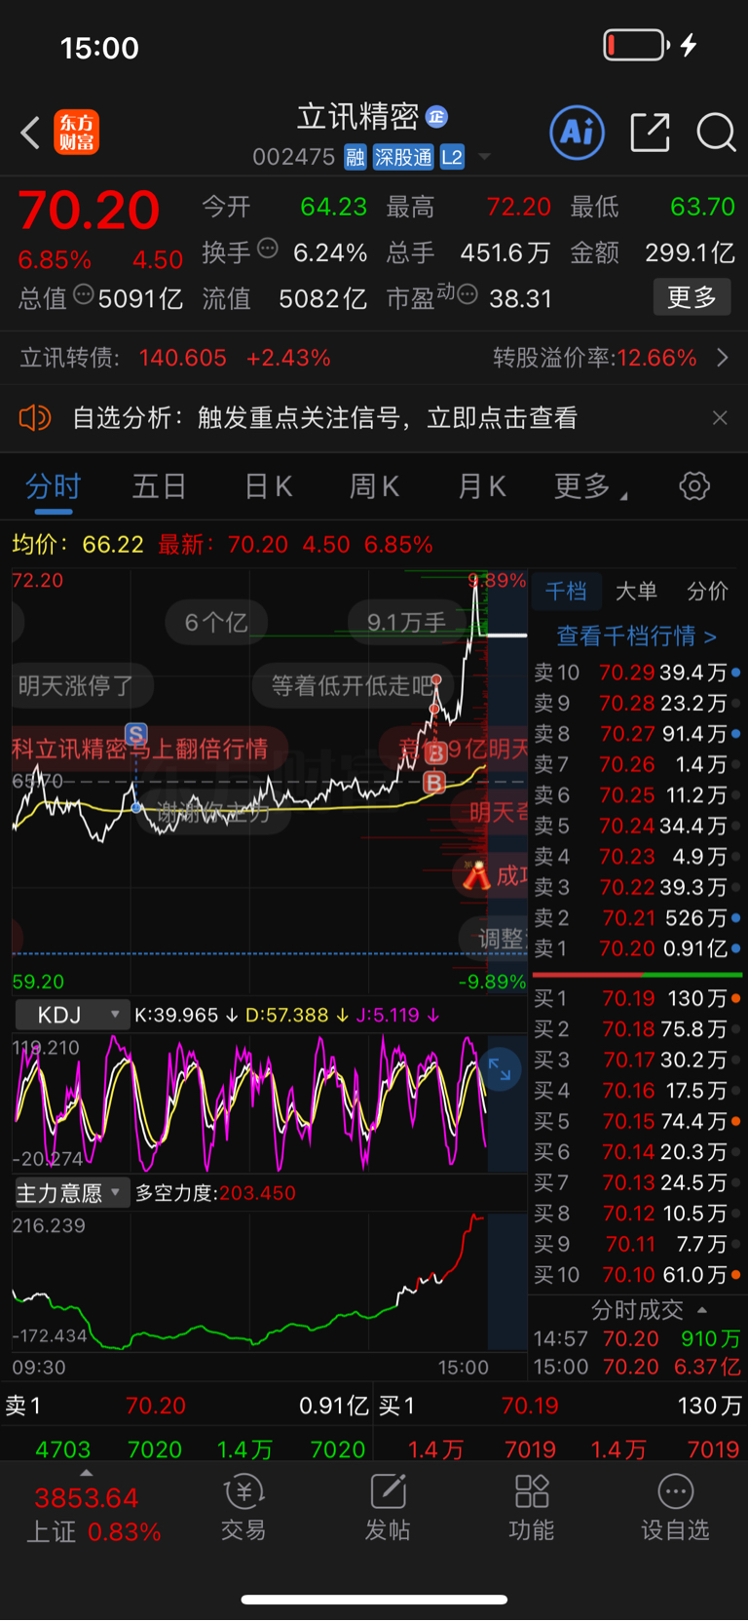This screenshot has width=748, height=1621.
Task: Open the 上证 3853.64 index ticker
Action: coord(93,1515)
